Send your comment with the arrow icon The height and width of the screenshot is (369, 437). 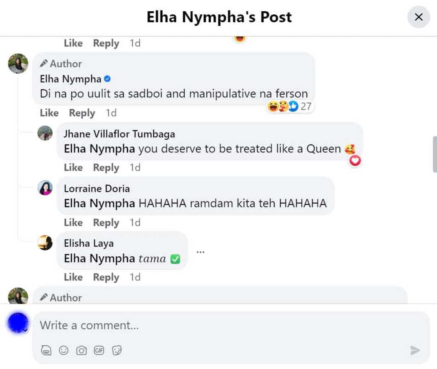click(x=414, y=350)
